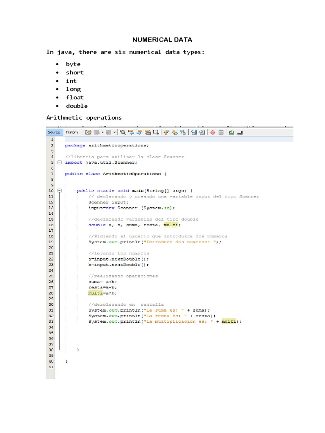Click line number 20 in the gutter
The image size is (325, 433).
pyautogui.click(x=51, y=247)
